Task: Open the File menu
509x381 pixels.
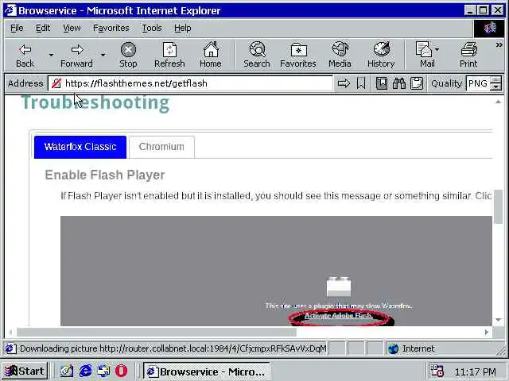Action: coord(17,29)
